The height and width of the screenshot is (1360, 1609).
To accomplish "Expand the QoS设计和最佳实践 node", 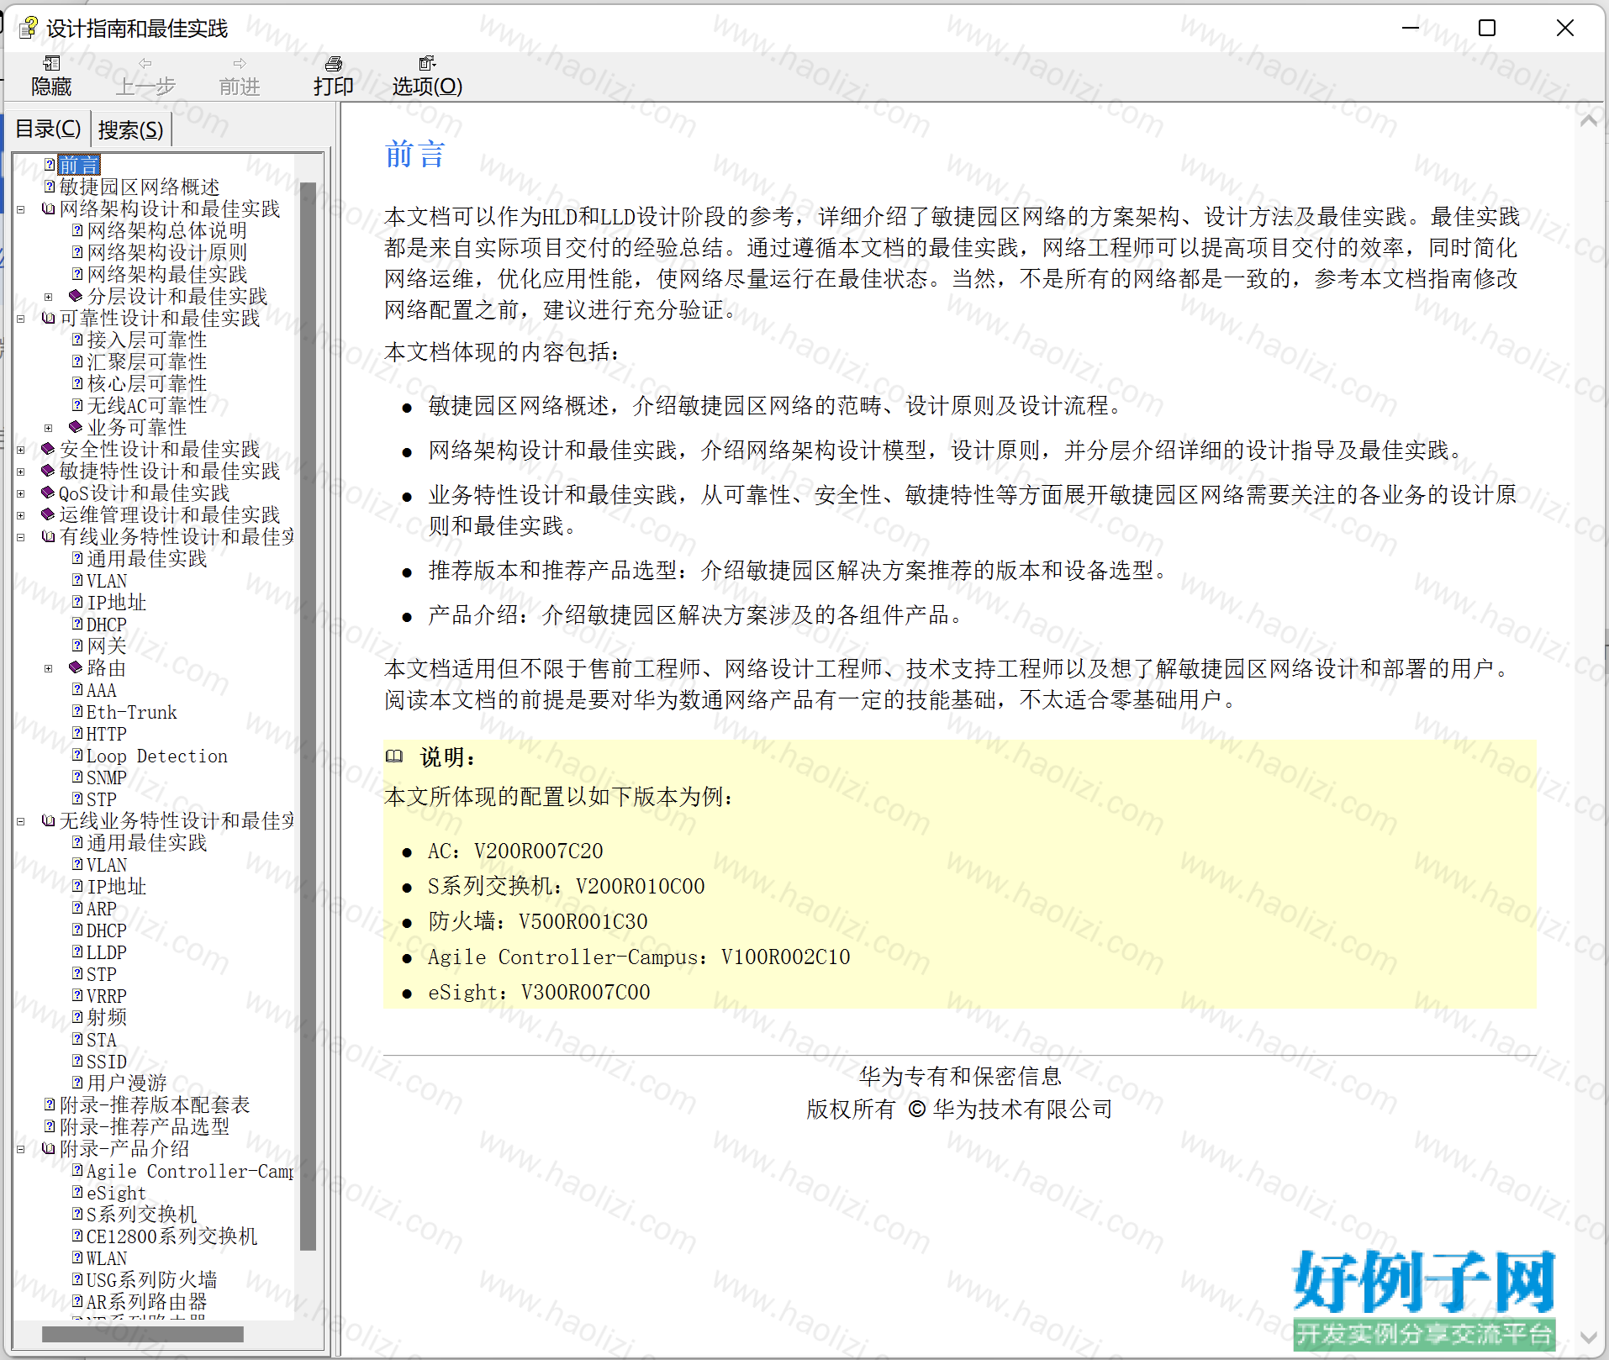I will (21, 493).
